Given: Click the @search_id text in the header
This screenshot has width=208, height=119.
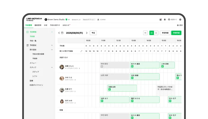Looking at the screenshot, I should 76,20.
